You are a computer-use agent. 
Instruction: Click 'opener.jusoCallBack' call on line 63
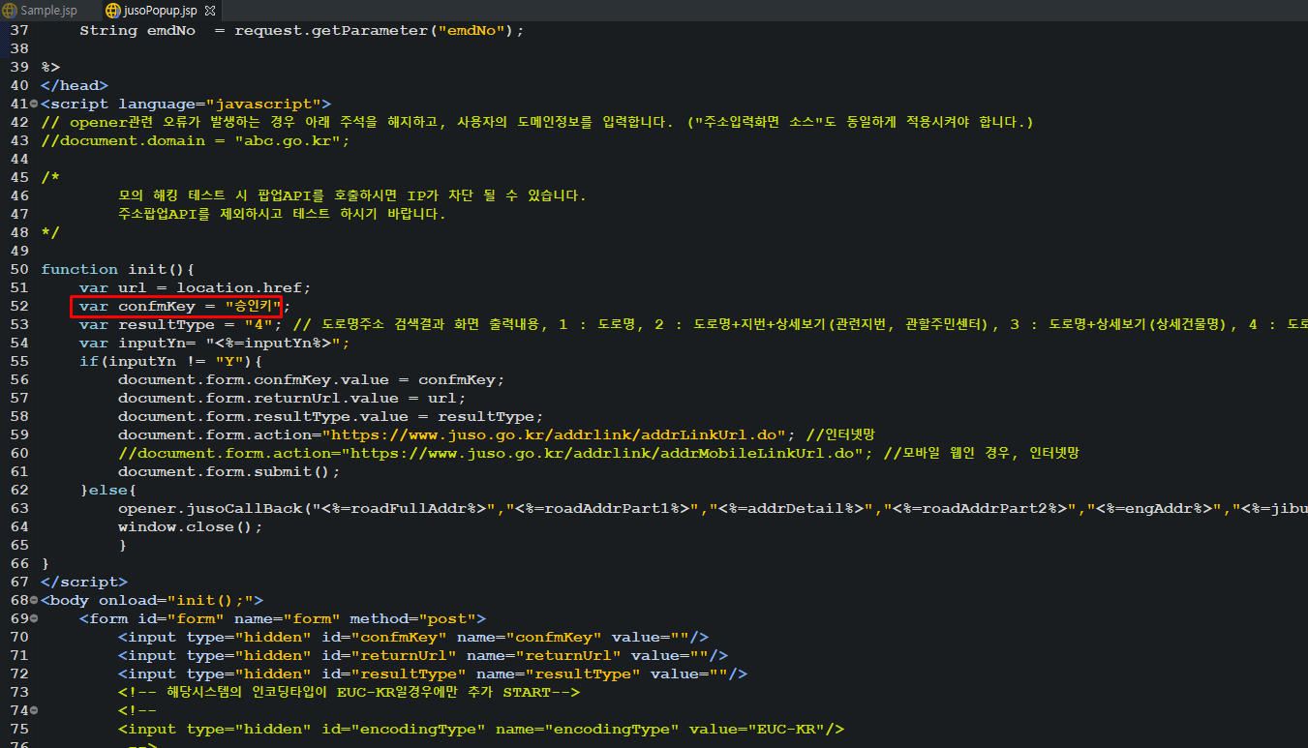(x=210, y=508)
